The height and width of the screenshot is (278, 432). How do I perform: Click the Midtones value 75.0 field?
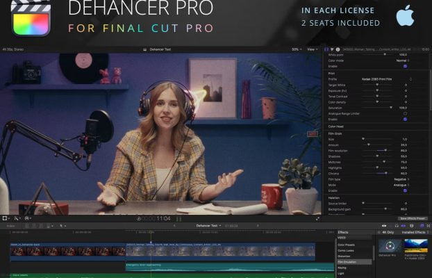pos(404,162)
